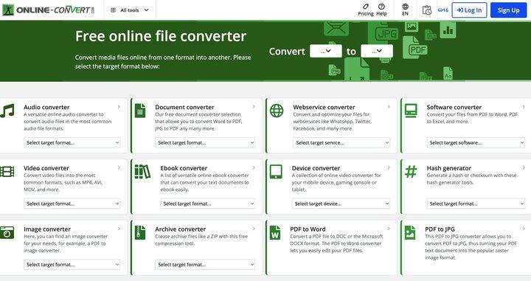Open Audio converter target format dropdown
The height and width of the screenshot is (281, 531).
[x=72, y=142]
